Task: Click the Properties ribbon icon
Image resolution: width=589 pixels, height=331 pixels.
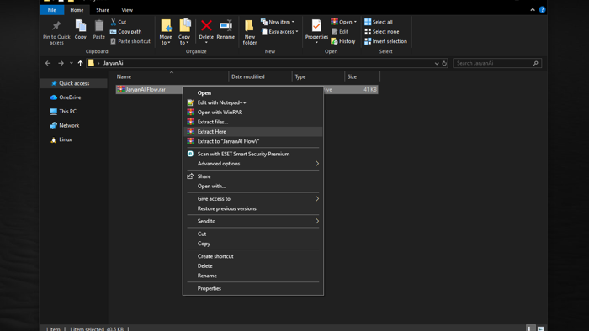Action: 316,25
